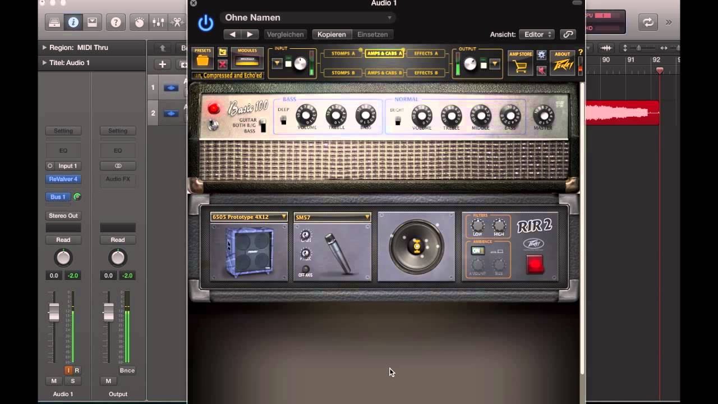Screen dimensions: 718x404
Task: Click the red speaker mute icon
Action: (541, 70)
